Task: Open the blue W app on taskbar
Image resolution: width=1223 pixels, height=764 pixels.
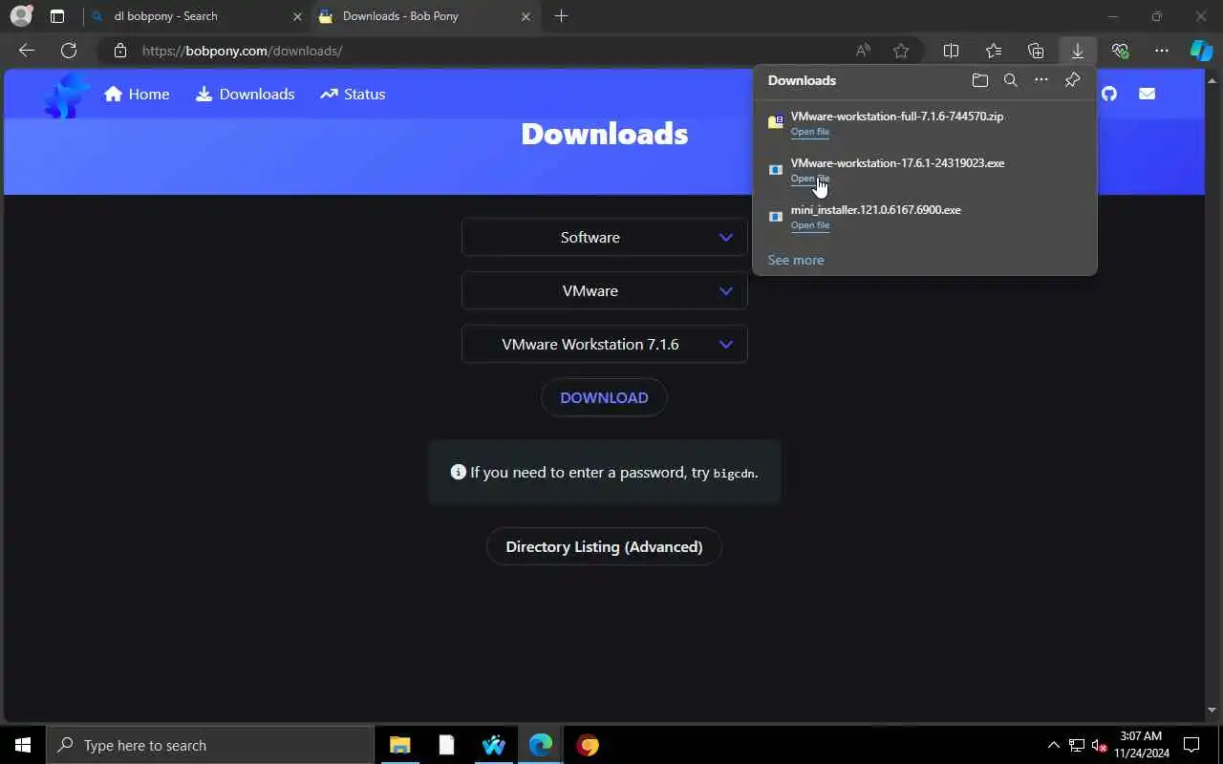Action: 494,745
